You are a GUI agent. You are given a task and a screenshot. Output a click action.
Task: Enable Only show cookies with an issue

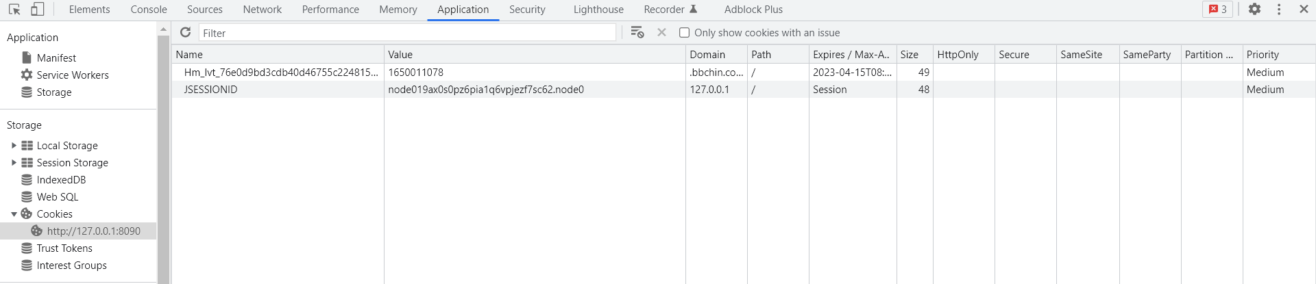point(684,33)
